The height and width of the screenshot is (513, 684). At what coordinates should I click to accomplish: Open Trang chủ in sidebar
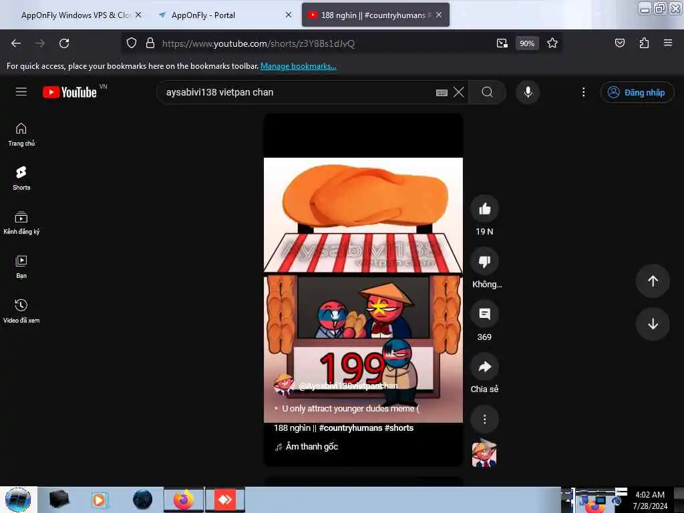21,135
